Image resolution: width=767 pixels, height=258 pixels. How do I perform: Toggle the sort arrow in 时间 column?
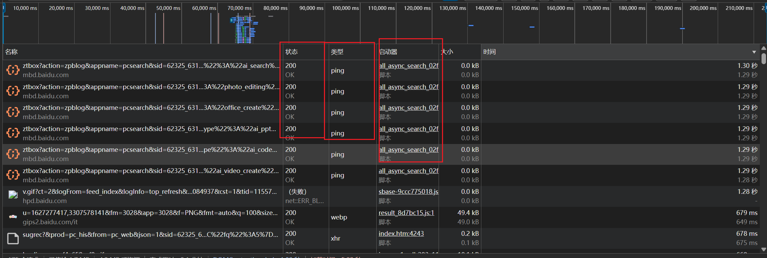tap(754, 52)
